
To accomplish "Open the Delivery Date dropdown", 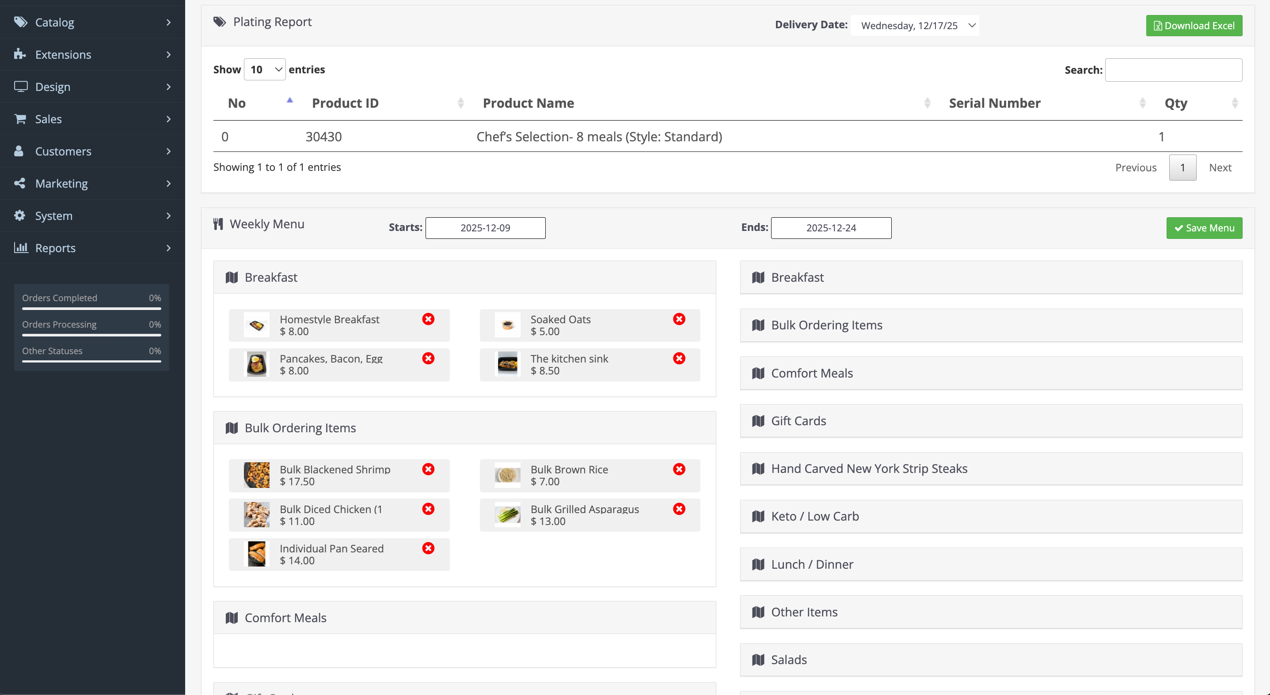I will click(x=915, y=26).
